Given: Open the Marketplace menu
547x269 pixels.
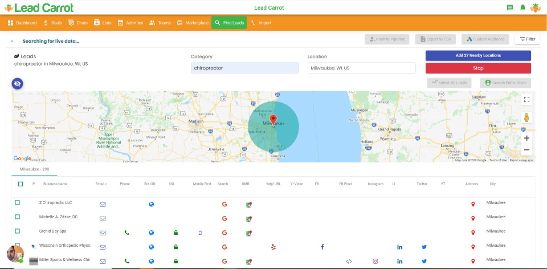Looking at the screenshot, I should 193,23.
